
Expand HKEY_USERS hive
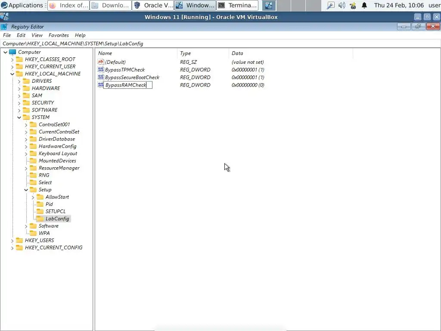12,240
